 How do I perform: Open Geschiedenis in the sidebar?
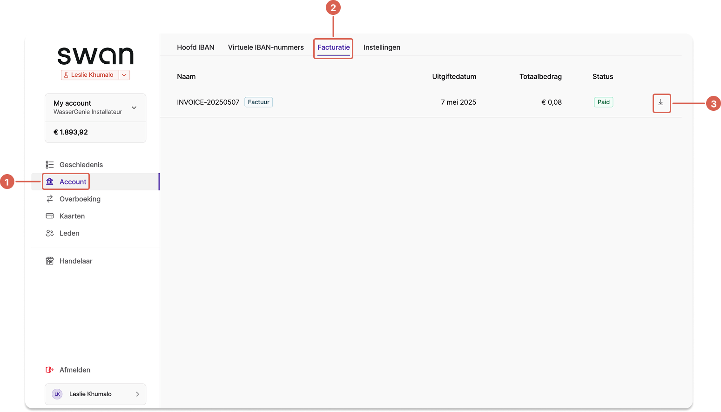click(x=95, y=165)
